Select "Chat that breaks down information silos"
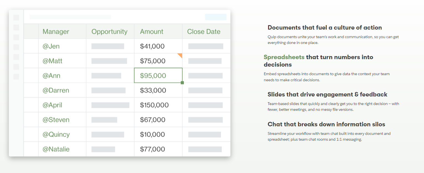This screenshot has height=173, width=424. [326, 124]
